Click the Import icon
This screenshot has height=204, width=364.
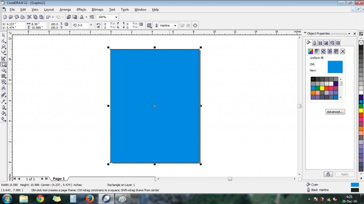(69, 17)
